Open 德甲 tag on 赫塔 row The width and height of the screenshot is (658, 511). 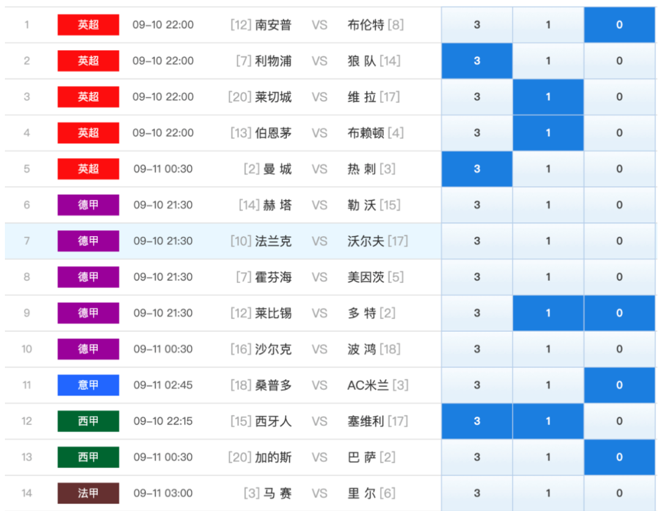coord(88,205)
